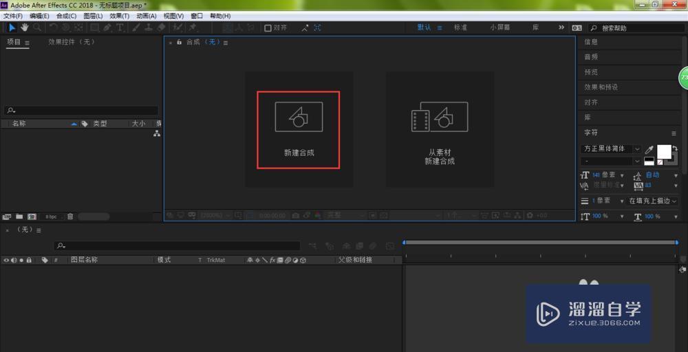Open the 编辑(E) menu
This screenshot has height=352, width=688.
39,16
